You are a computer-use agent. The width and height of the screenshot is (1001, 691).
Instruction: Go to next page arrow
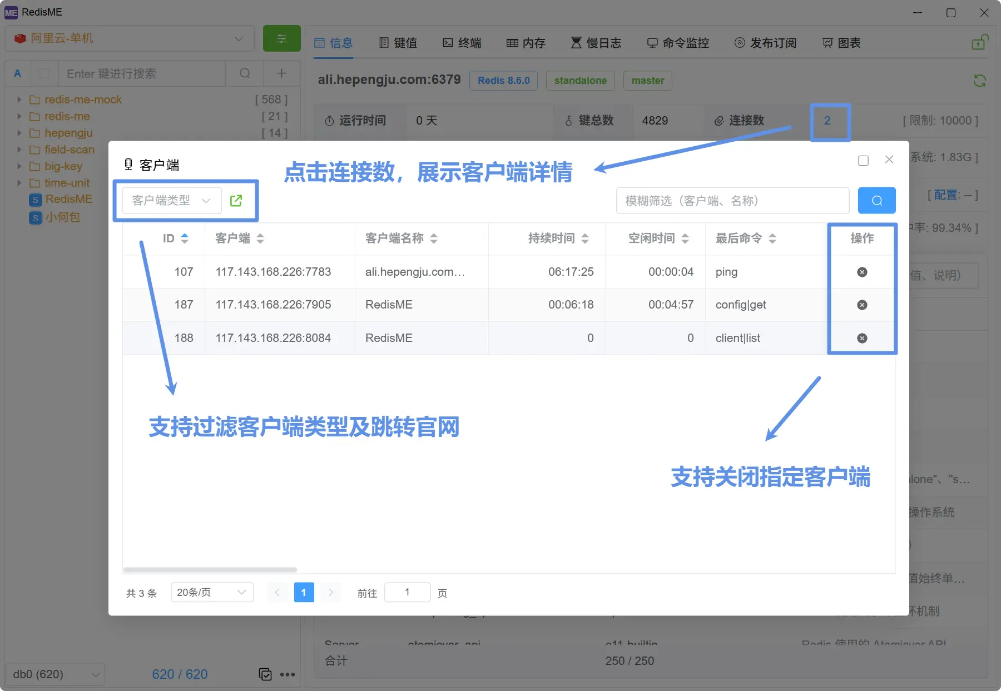(x=331, y=592)
